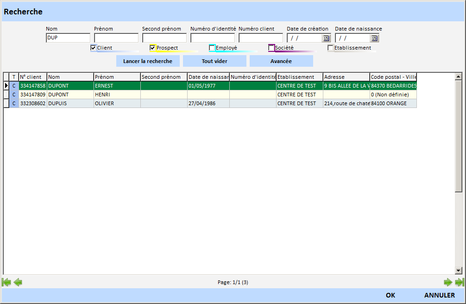Click scrollbar down arrow in results grid
This screenshot has height=304, width=466.
459,270
